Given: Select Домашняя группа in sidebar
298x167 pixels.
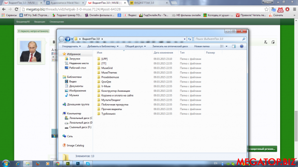Looking at the screenshot, I should pos(78,104).
